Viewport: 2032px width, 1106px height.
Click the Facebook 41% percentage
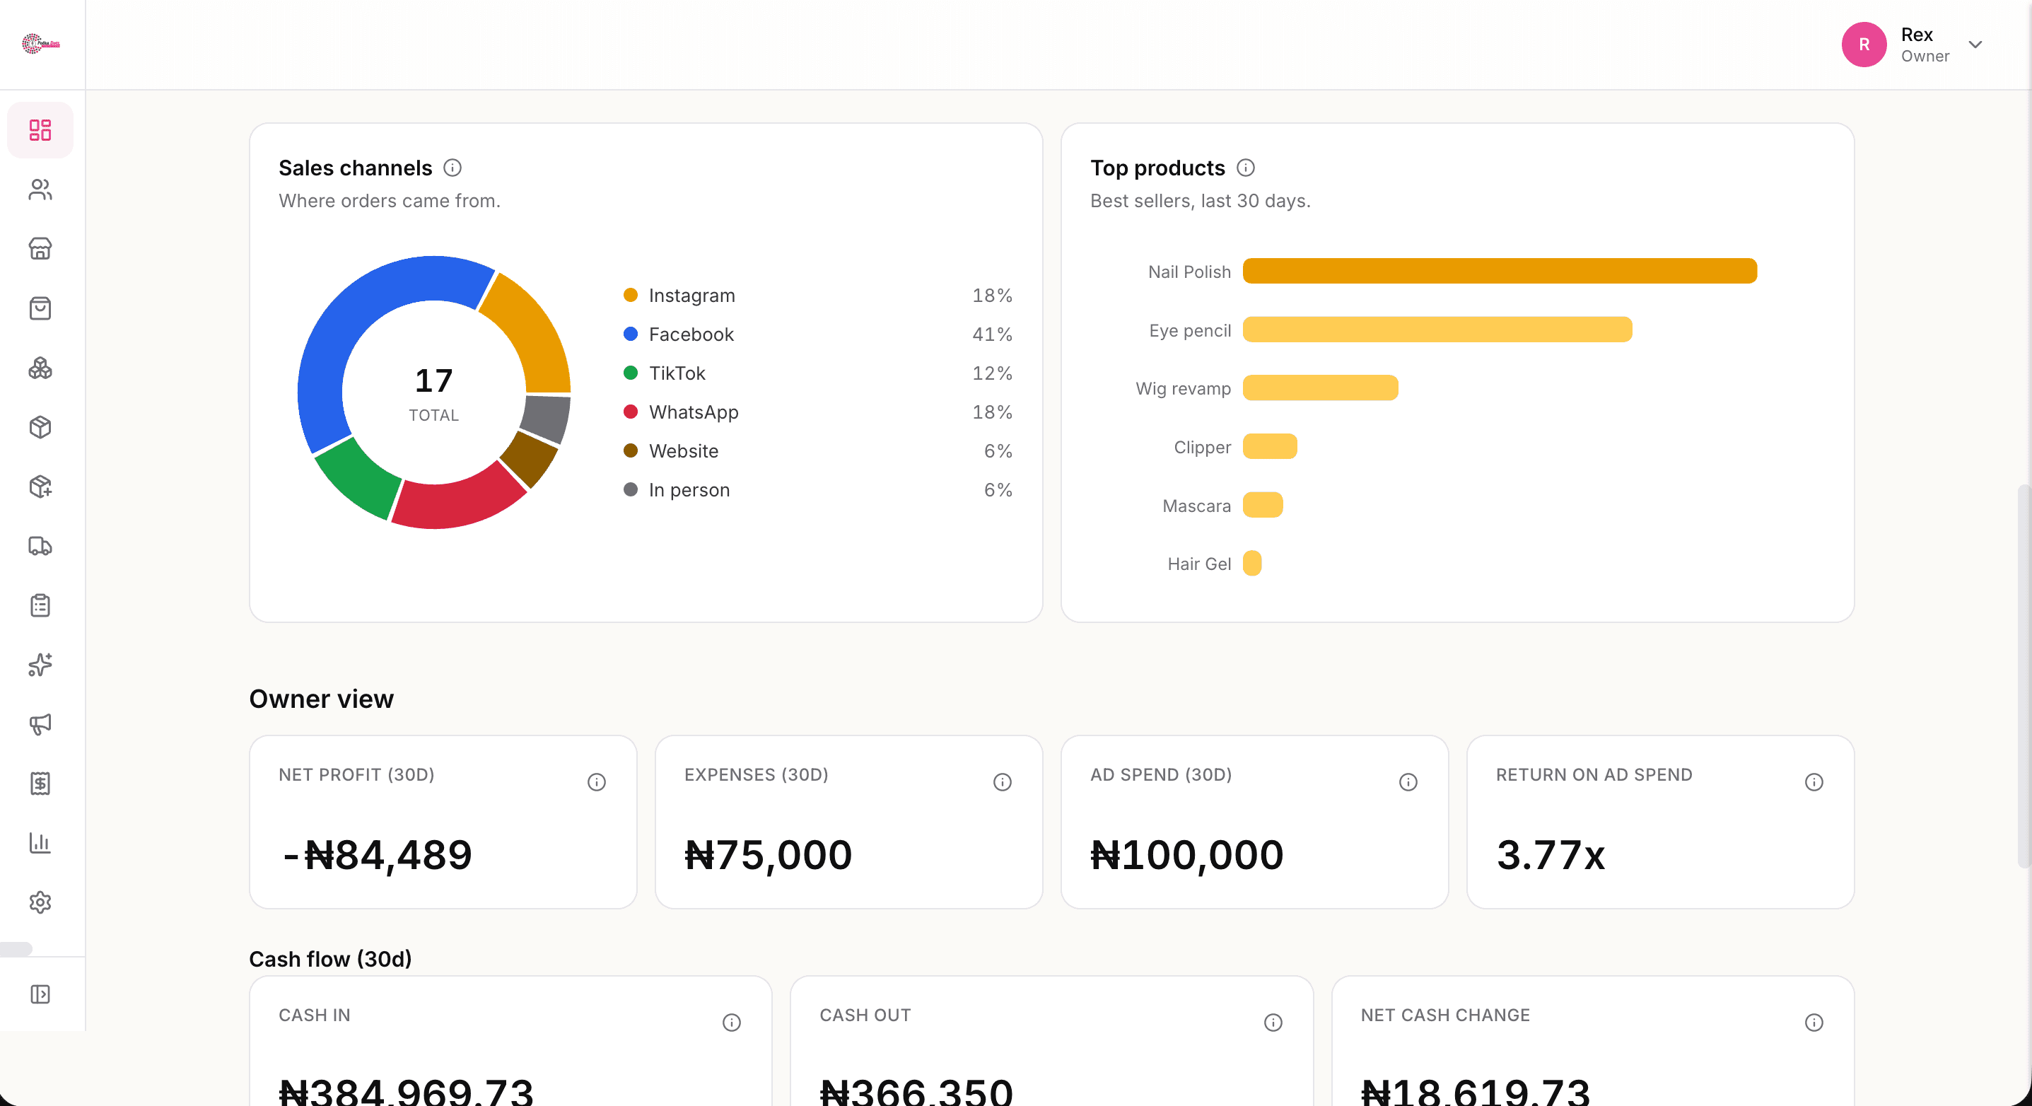[991, 334]
